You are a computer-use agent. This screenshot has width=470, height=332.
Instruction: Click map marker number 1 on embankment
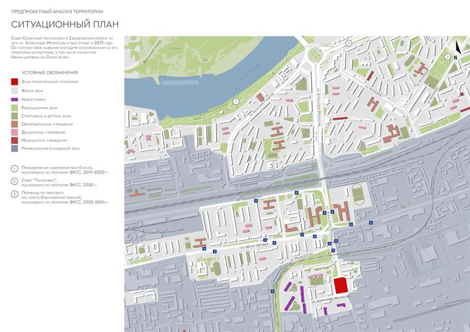pyautogui.click(x=236, y=101)
